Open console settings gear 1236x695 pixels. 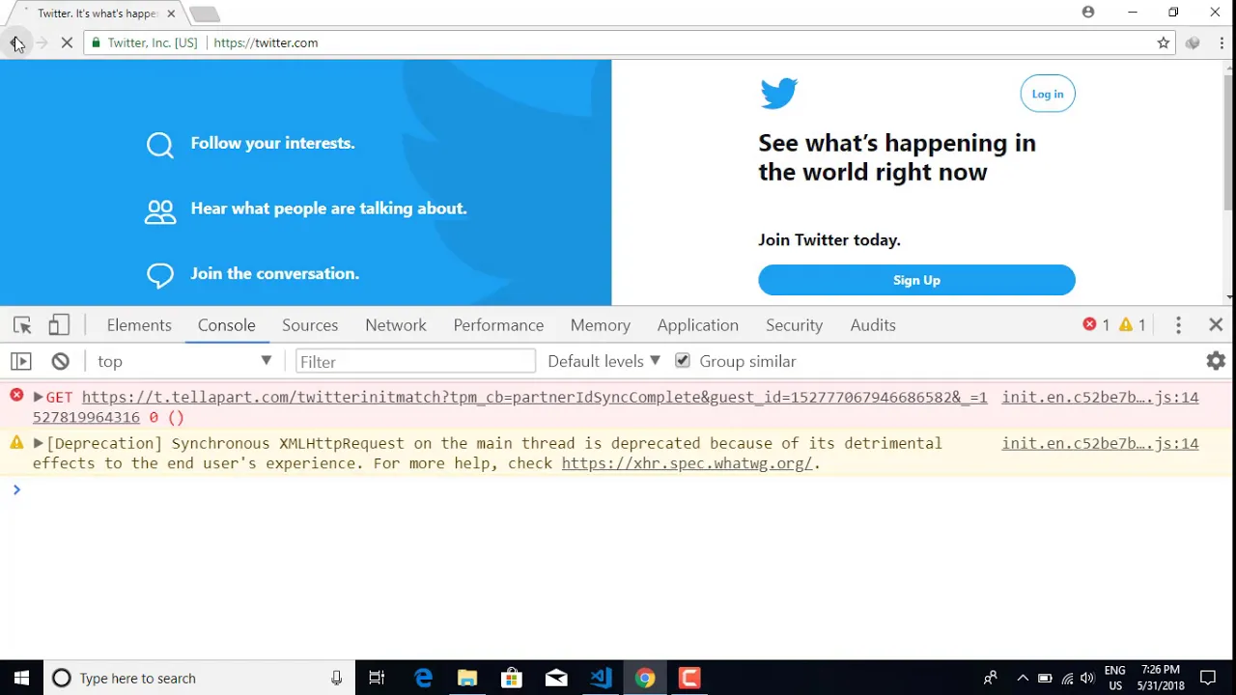[1216, 361]
